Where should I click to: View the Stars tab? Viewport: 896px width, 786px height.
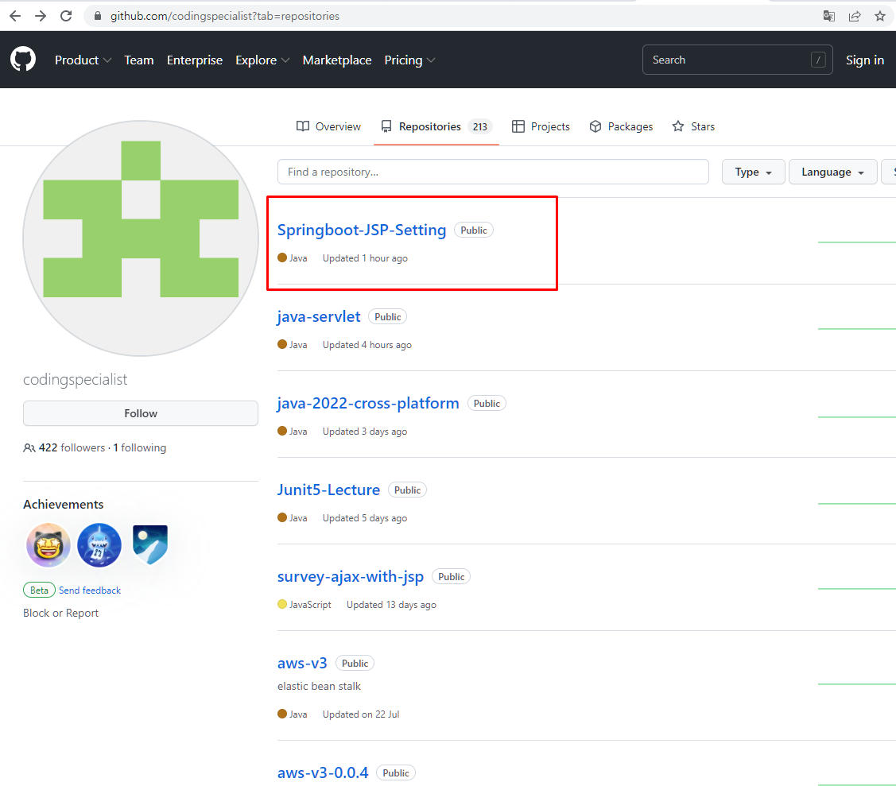pos(694,126)
